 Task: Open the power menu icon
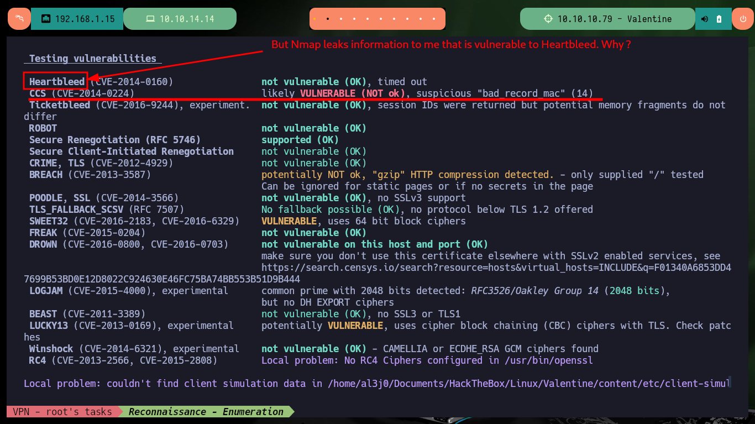pyautogui.click(x=742, y=19)
